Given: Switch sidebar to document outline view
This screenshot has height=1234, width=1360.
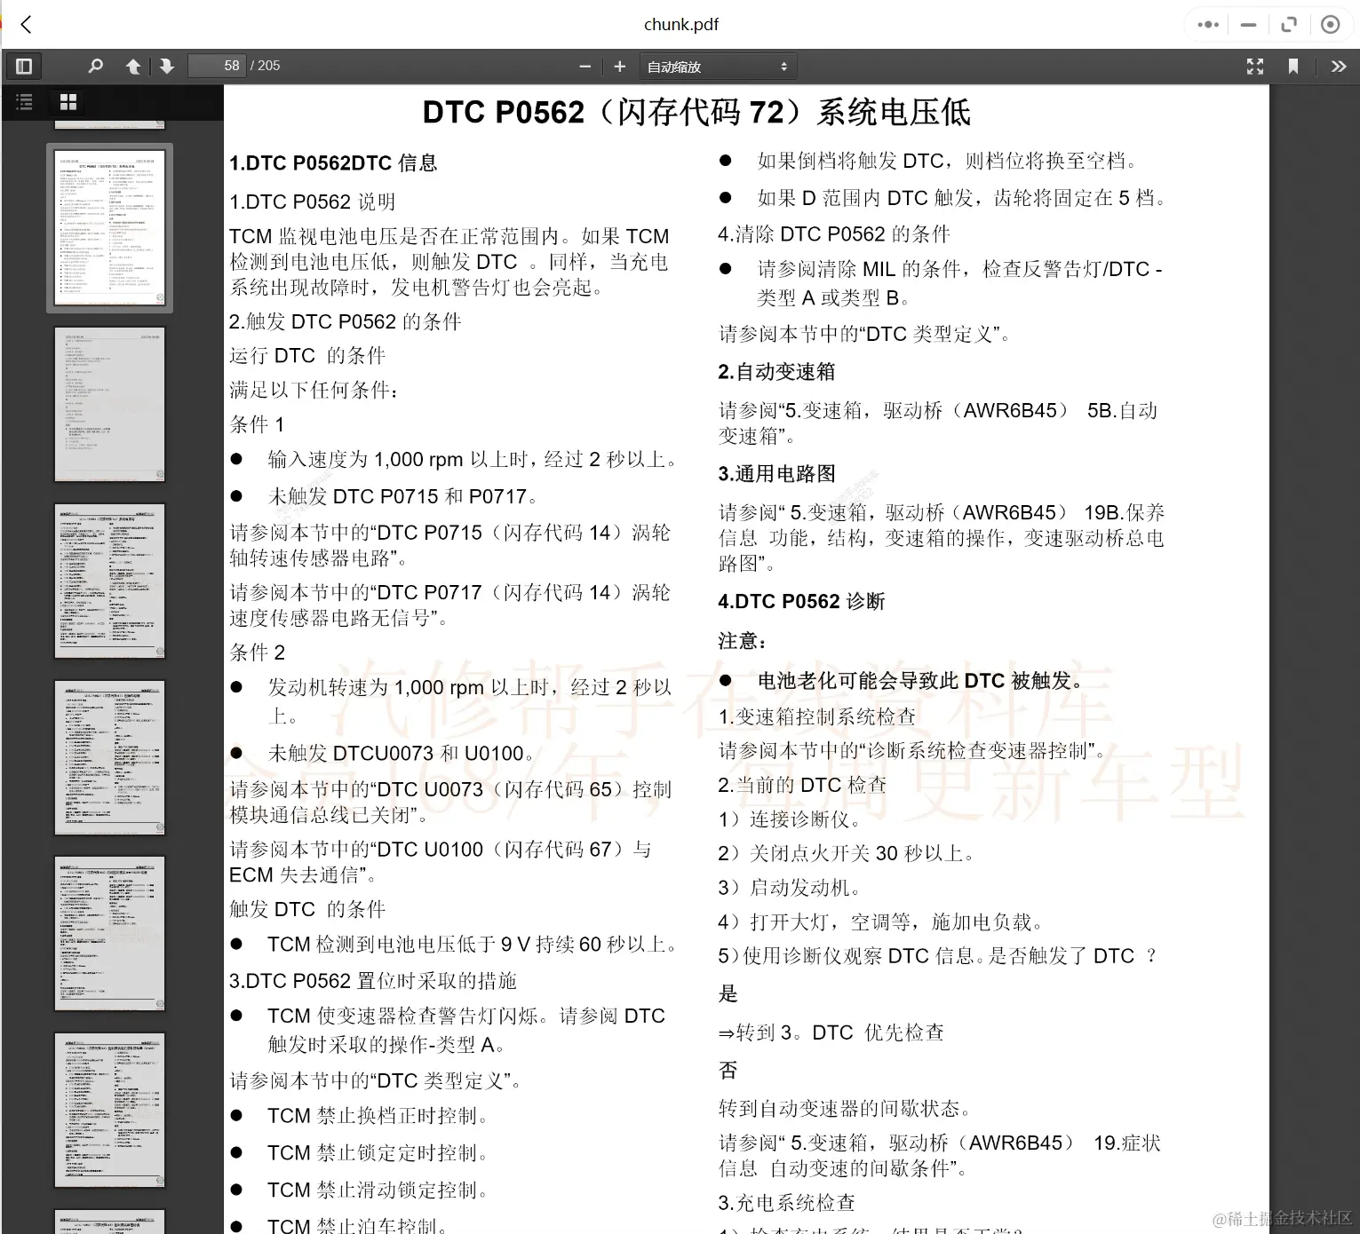Looking at the screenshot, I should pos(24,102).
